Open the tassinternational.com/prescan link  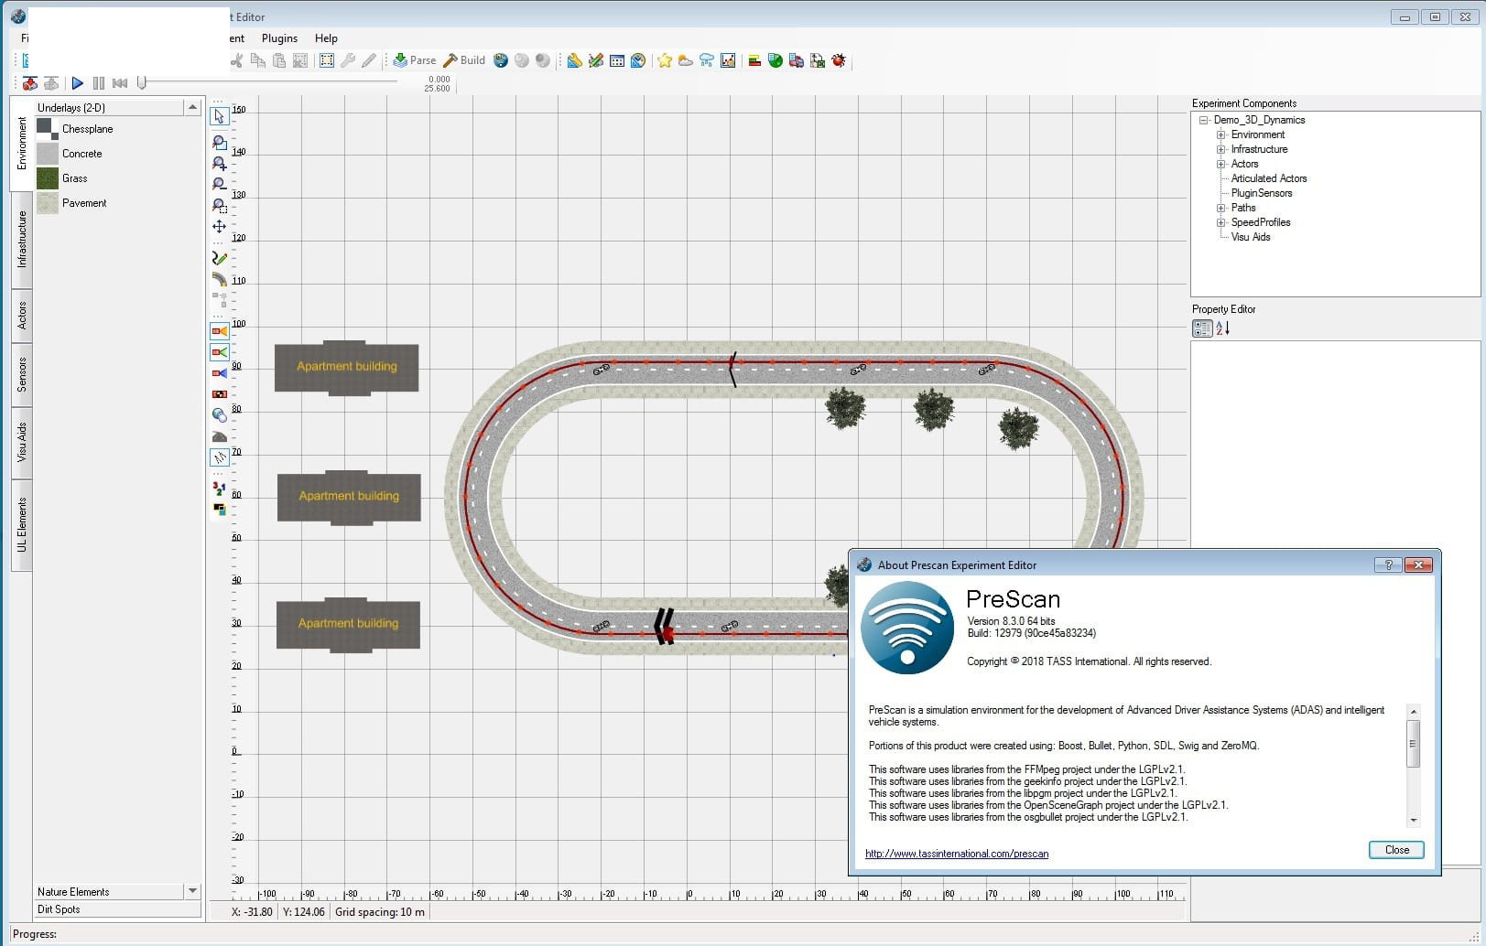(x=957, y=854)
